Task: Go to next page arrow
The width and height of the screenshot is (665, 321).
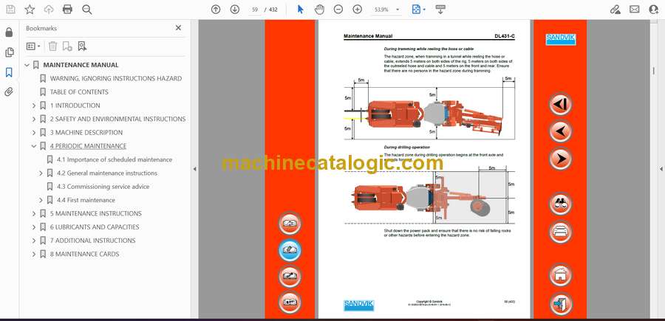Action: pos(234,10)
